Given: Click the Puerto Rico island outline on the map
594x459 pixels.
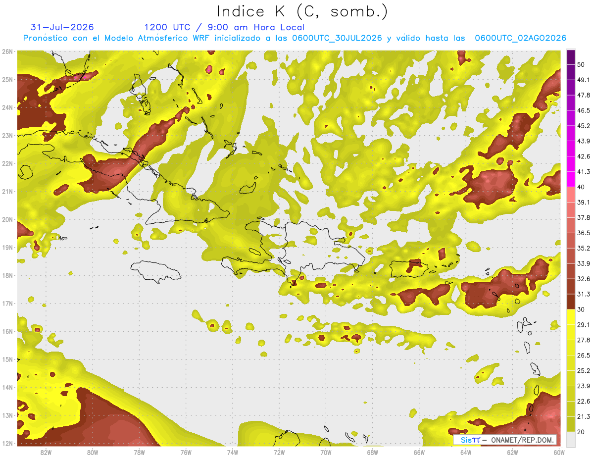Looking at the screenshot, I should tap(408, 269).
